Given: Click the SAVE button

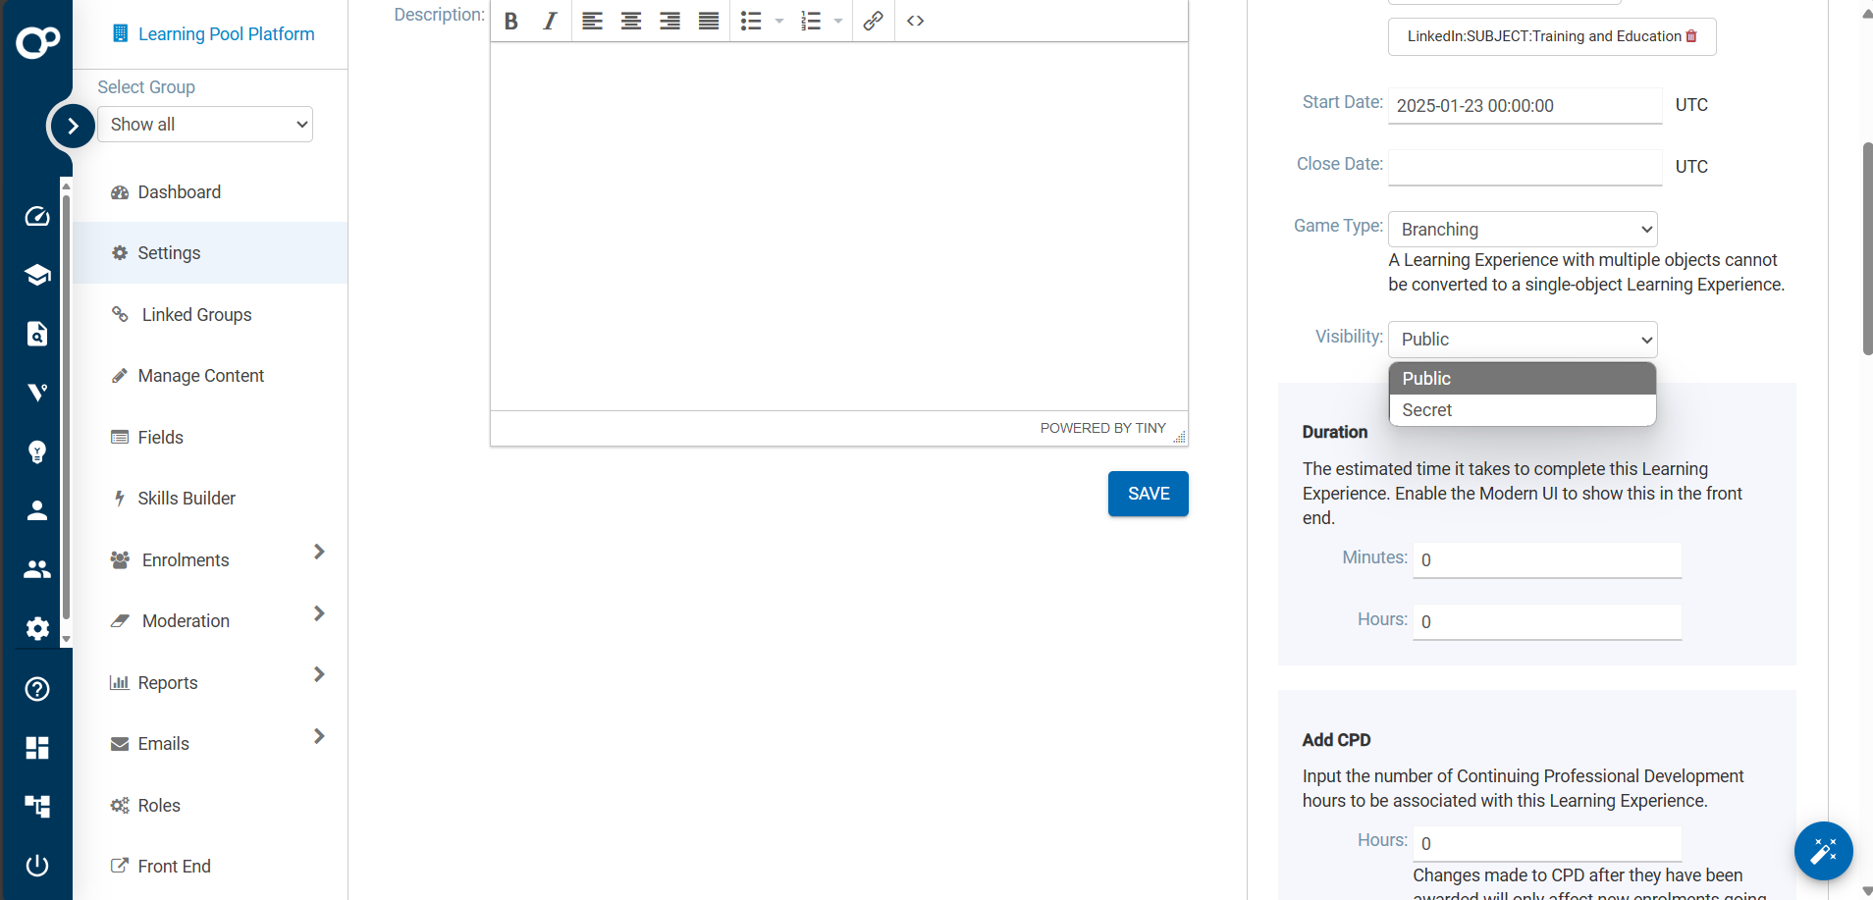Looking at the screenshot, I should pyautogui.click(x=1148, y=494).
